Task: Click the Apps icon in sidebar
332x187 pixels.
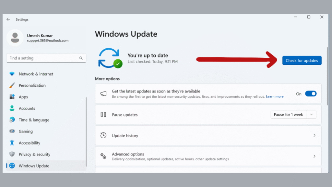Action: point(12,97)
